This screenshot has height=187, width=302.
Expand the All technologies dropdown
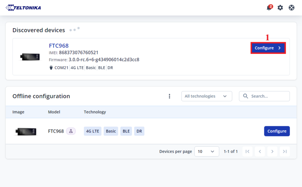tap(206, 96)
